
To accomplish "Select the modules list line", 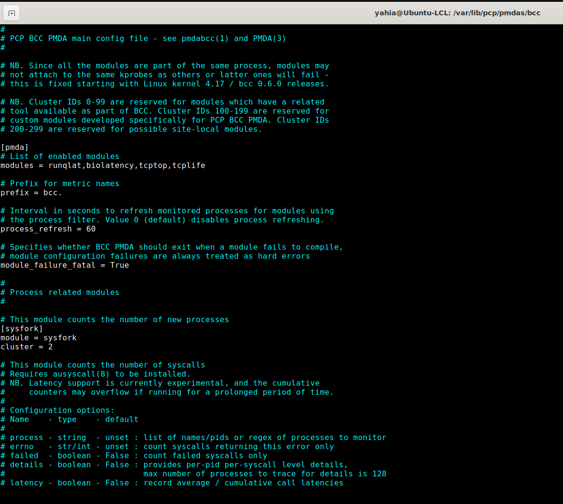I will coord(102,165).
